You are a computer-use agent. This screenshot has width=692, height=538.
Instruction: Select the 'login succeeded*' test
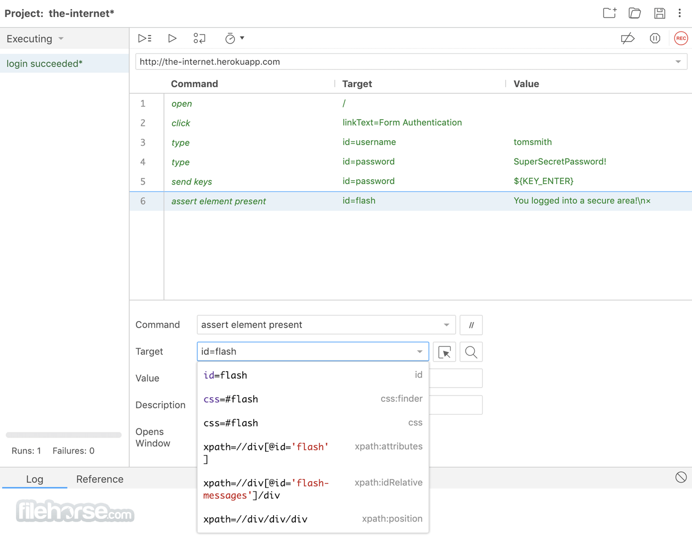point(64,63)
